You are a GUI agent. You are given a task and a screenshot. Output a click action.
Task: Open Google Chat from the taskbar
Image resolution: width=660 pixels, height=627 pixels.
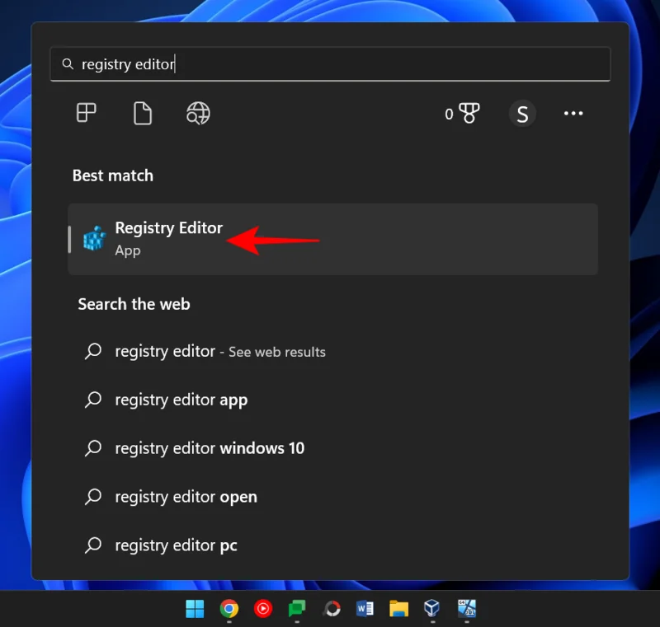(x=297, y=609)
